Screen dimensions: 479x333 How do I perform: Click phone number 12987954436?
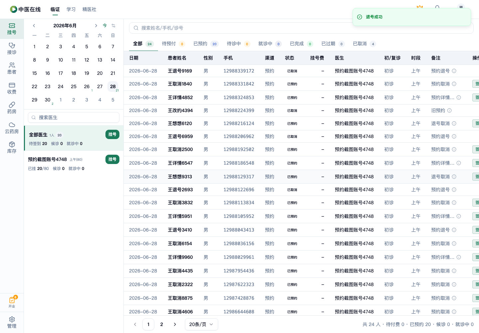click(x=239, y=271)
